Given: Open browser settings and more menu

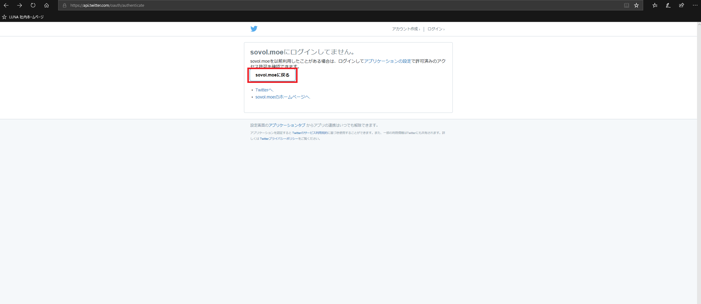Looking at the screenshot, I should coord(695,5).
